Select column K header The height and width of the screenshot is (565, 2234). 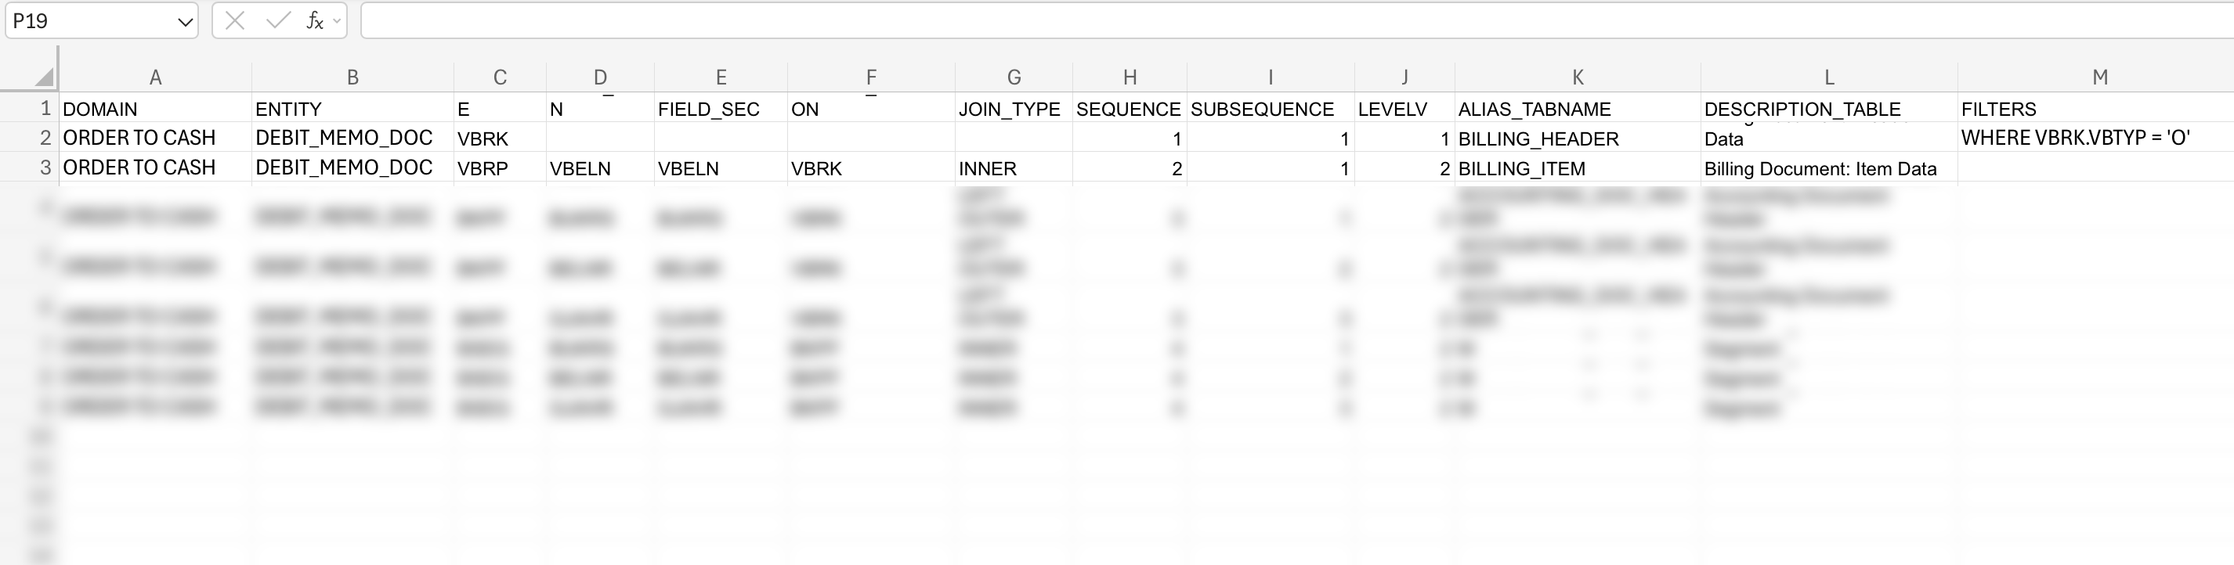1578,77
